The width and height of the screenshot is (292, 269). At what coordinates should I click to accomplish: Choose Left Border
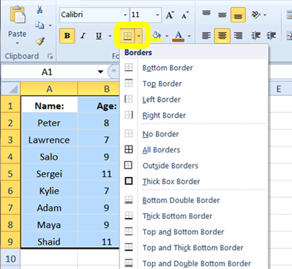coord(194,99)
